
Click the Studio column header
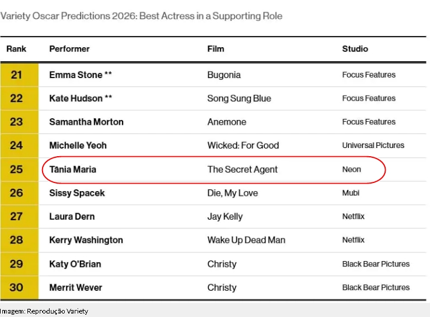click(355, 49)
